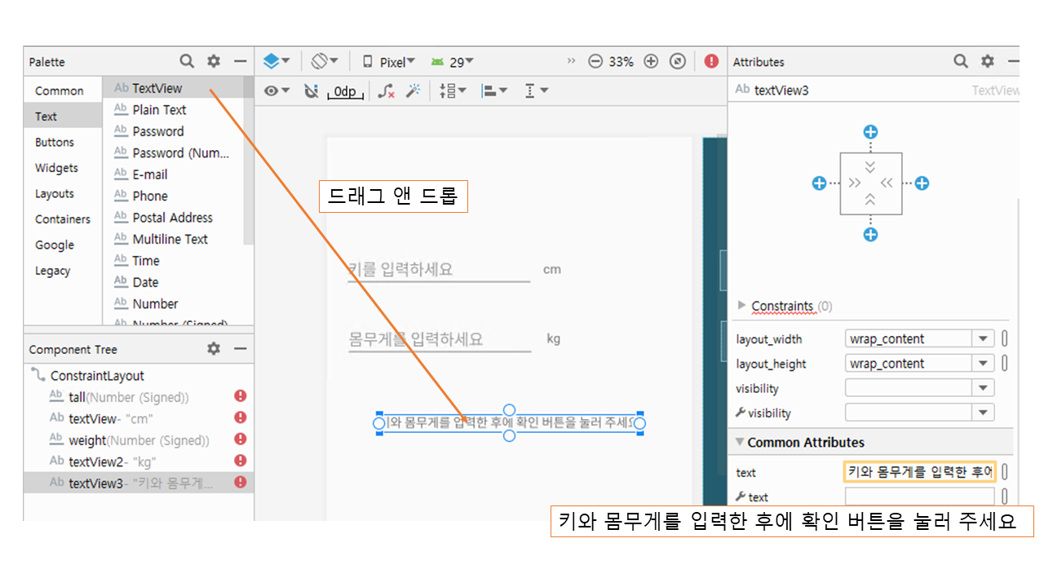The width and height of the screenshot is (1044, 587).
Task: Click the red error warning indicator in toolbar
Action: (711, 61)
